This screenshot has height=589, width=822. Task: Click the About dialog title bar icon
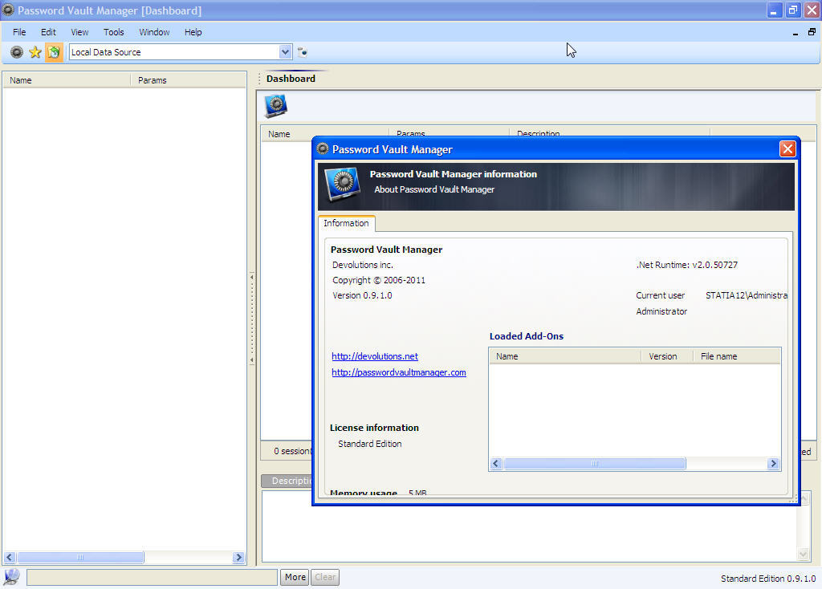click(323, 149)
